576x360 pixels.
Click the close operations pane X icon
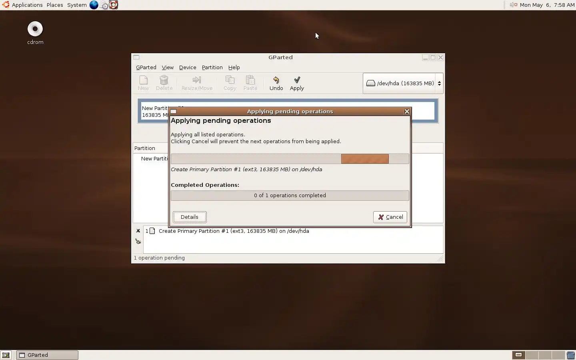138,231
